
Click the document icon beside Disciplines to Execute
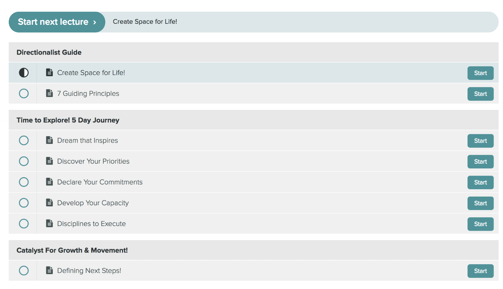click(49, 223)
